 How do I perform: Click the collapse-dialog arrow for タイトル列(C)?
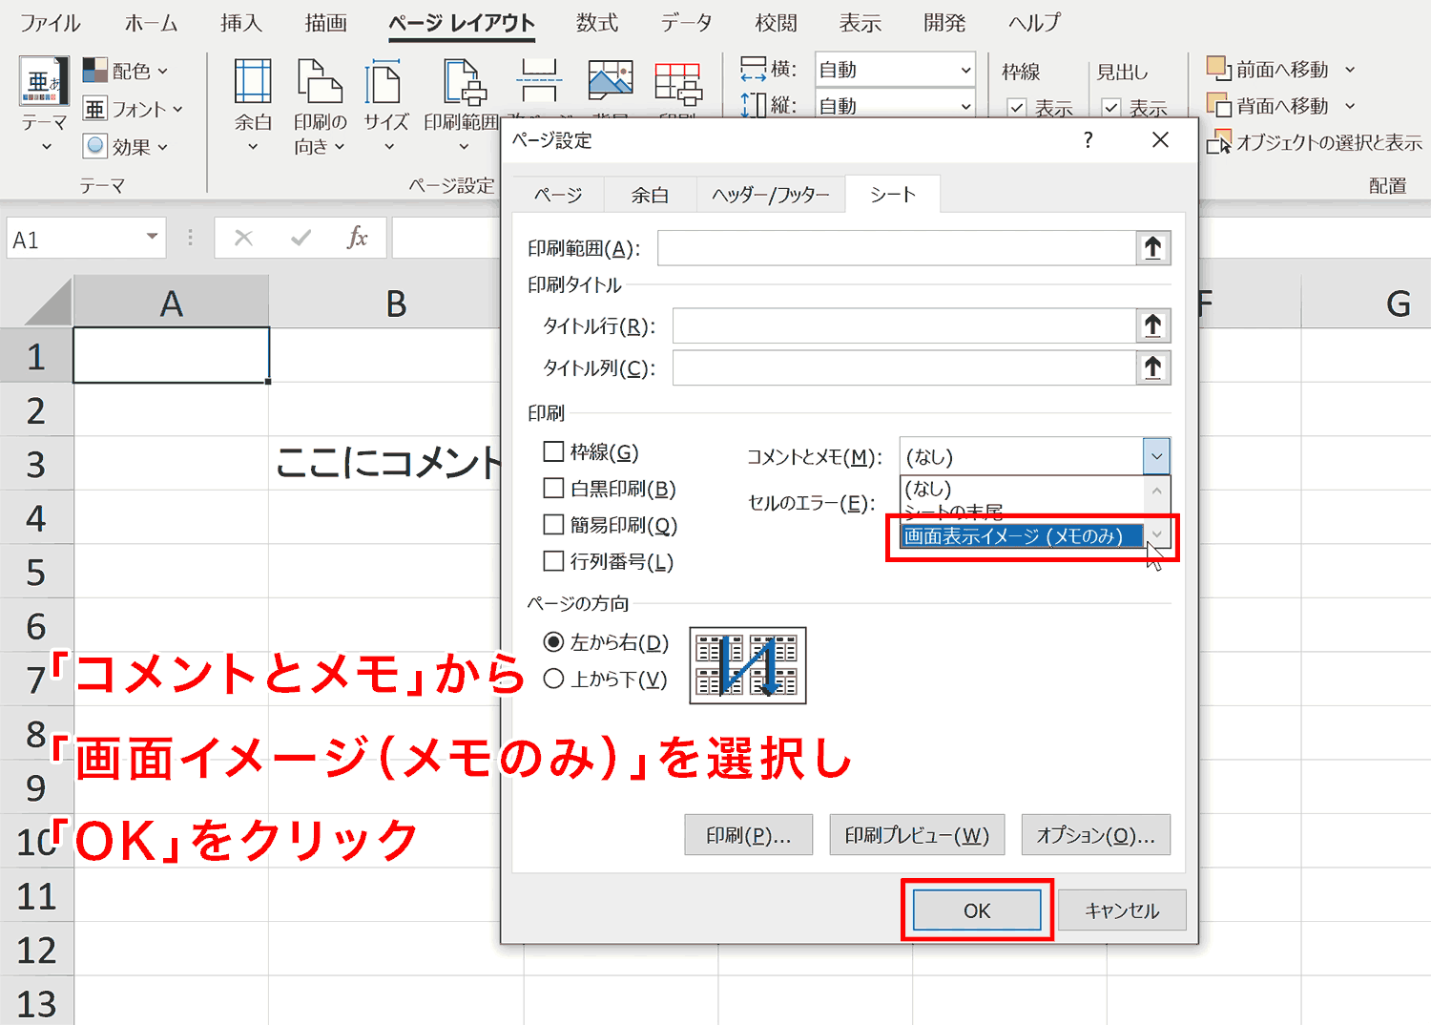tap(1153, 367)
